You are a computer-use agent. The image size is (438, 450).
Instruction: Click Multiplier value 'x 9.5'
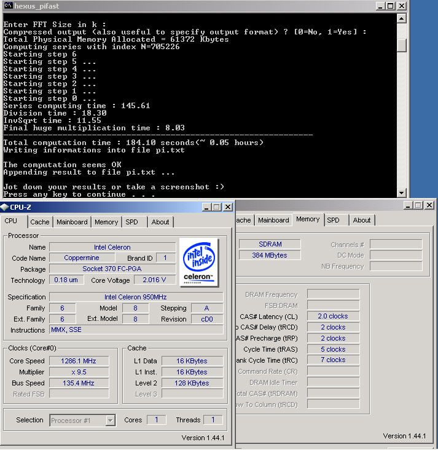tap(79, 372)
